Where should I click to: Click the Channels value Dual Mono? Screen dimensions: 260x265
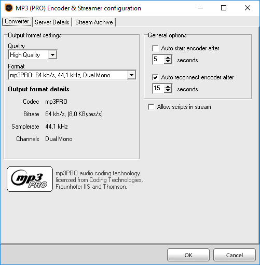[59, 139]
